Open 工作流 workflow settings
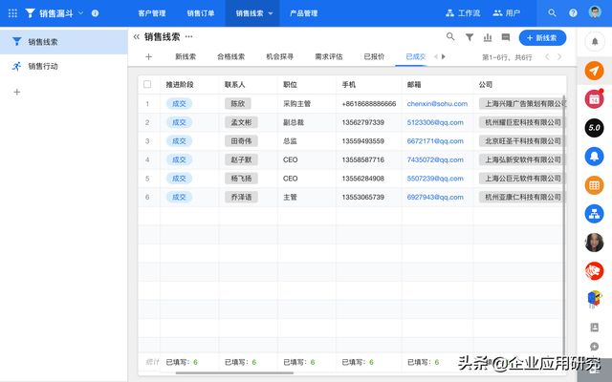This screenshot has width=612, height=382. pos(463,13)
